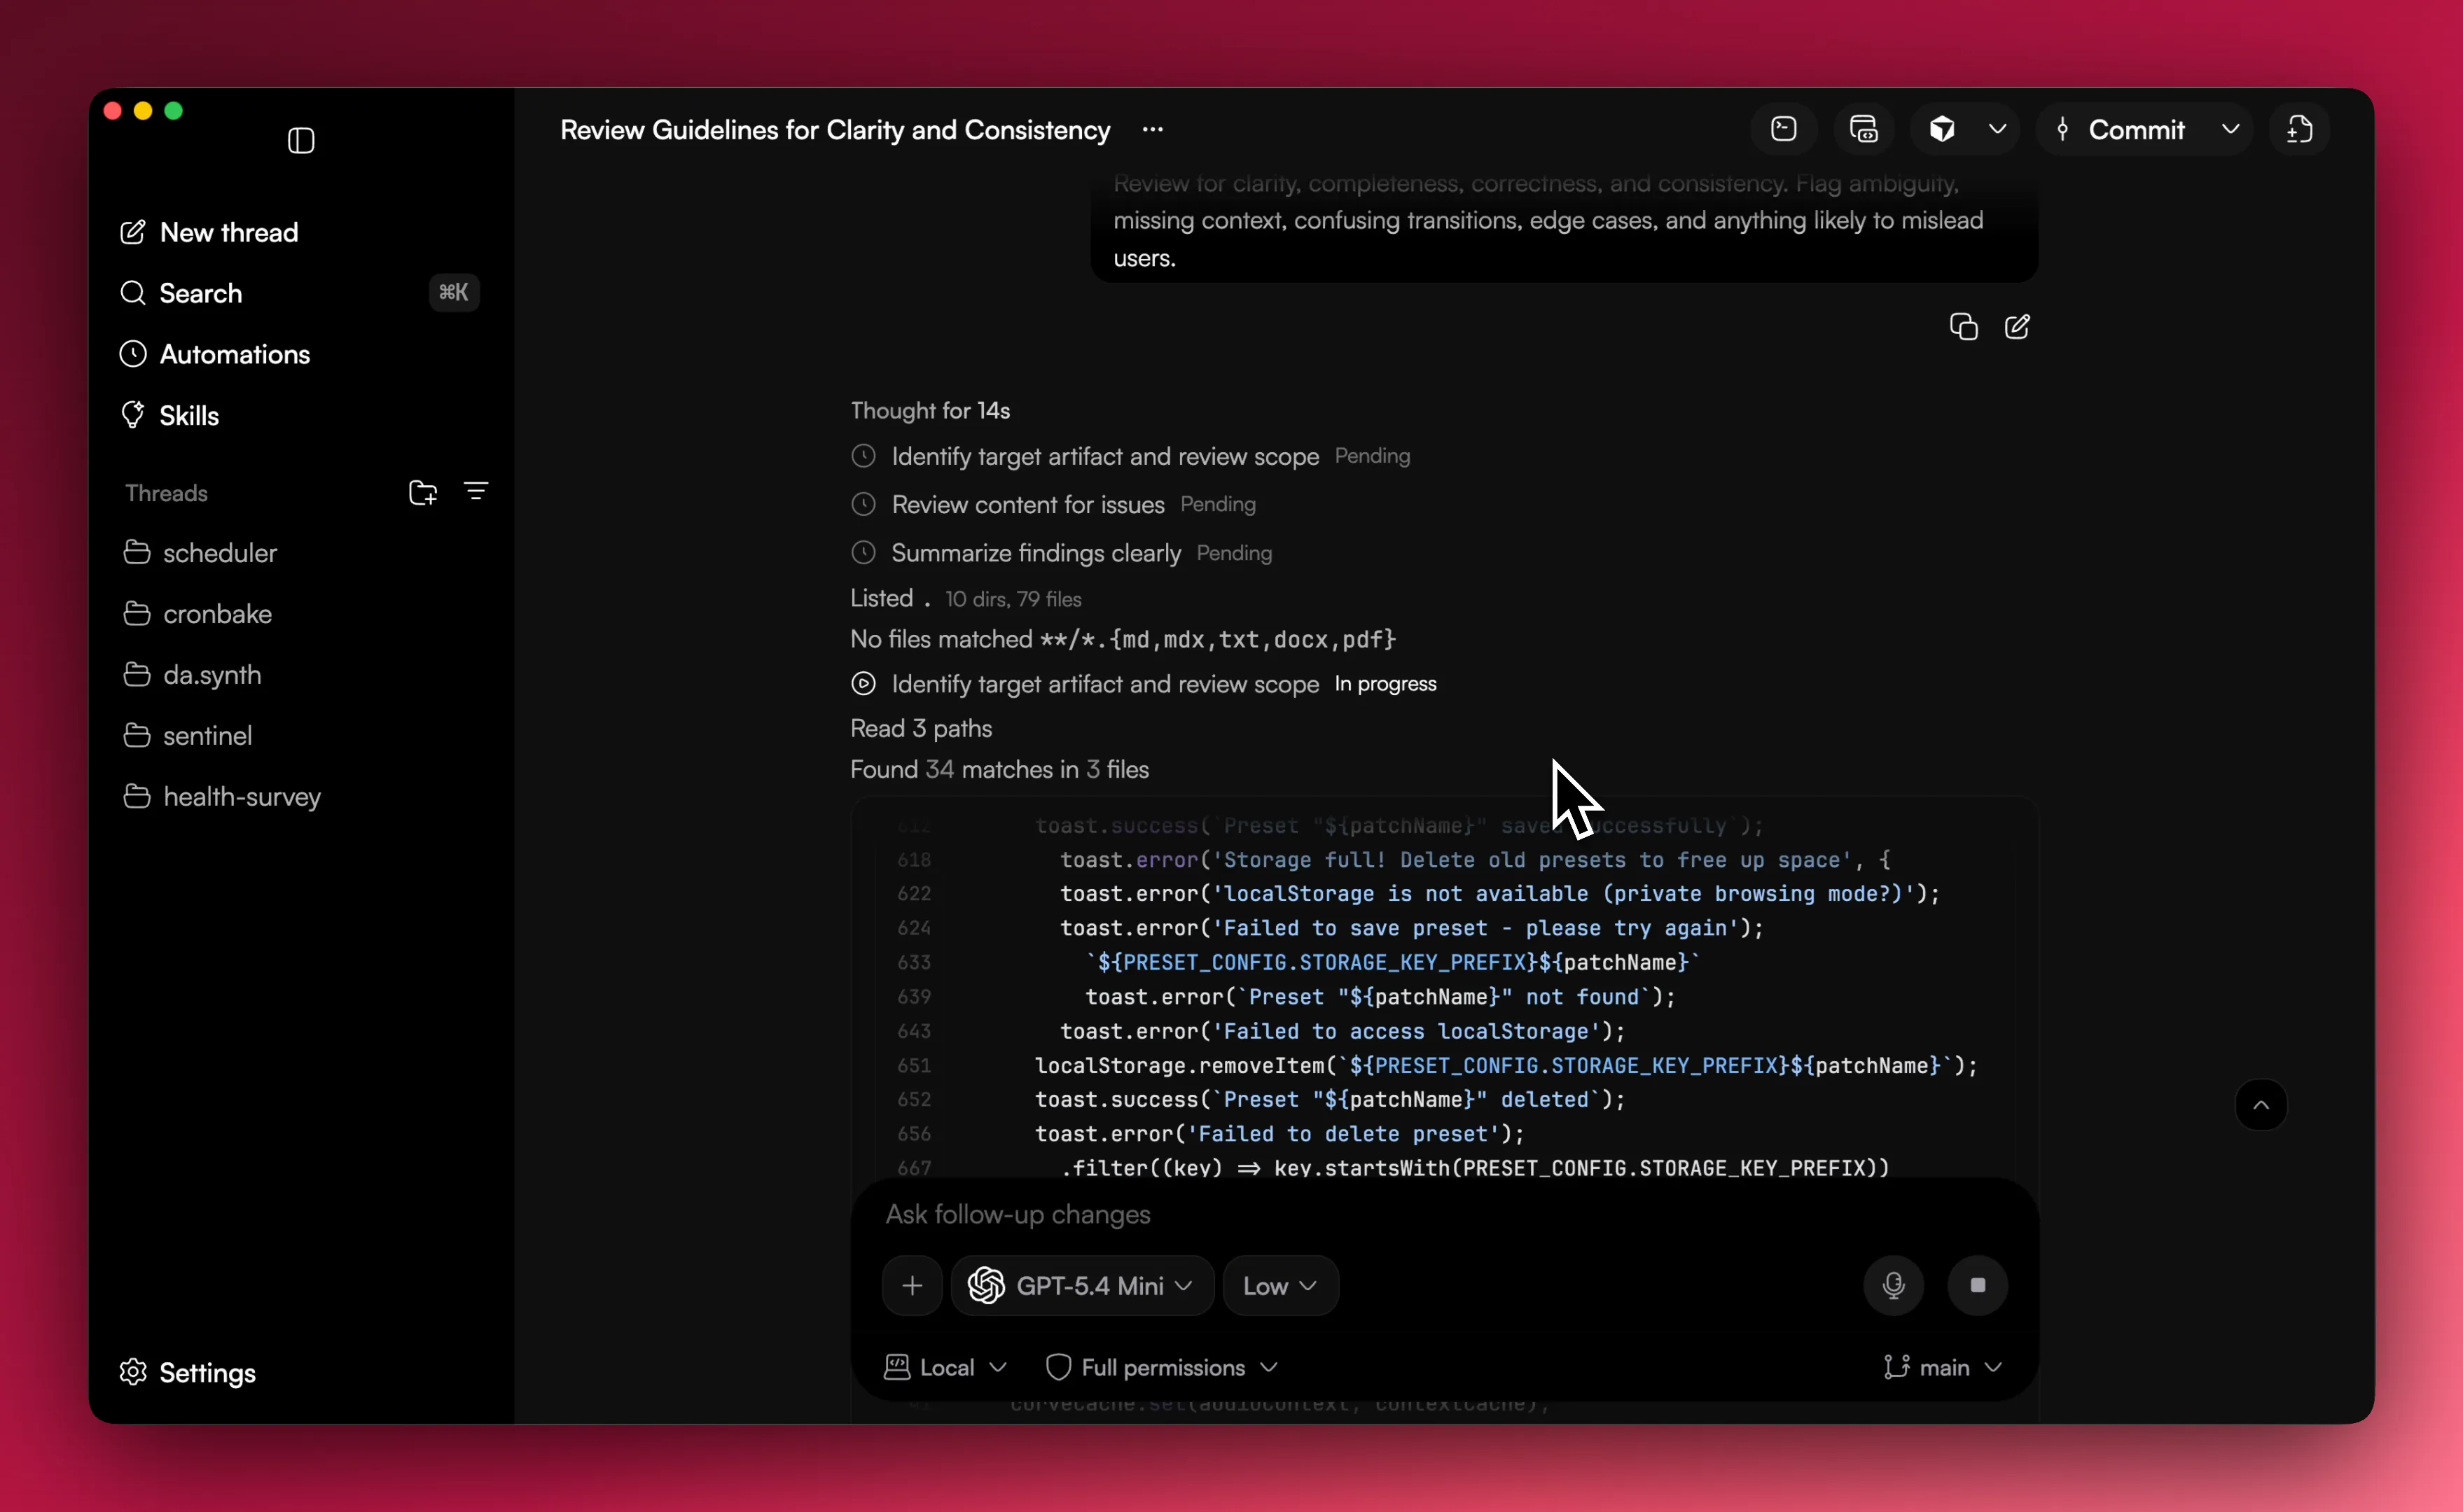This screenshot has height=1512, width=2463.
Task: Open the main branch selector
Action: [1942, 1367]
